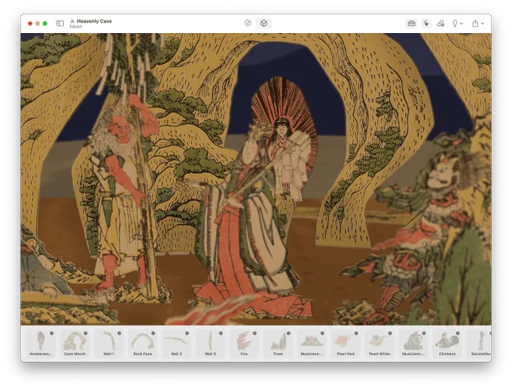The image size is (512, 389).
Task: Select the Pearl White thumbnail
Action: pyautogui.click(x=379, y=343)
